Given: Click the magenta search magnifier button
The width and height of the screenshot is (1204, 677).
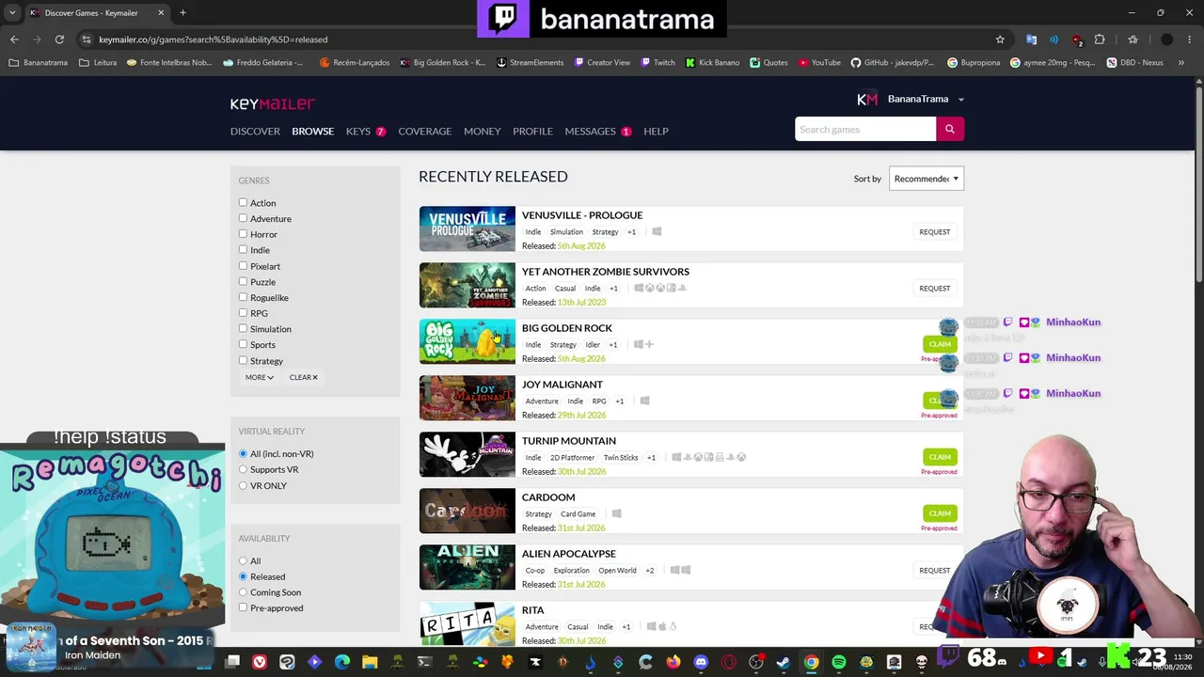Looking at the screenshot, I should click(950, 129).
